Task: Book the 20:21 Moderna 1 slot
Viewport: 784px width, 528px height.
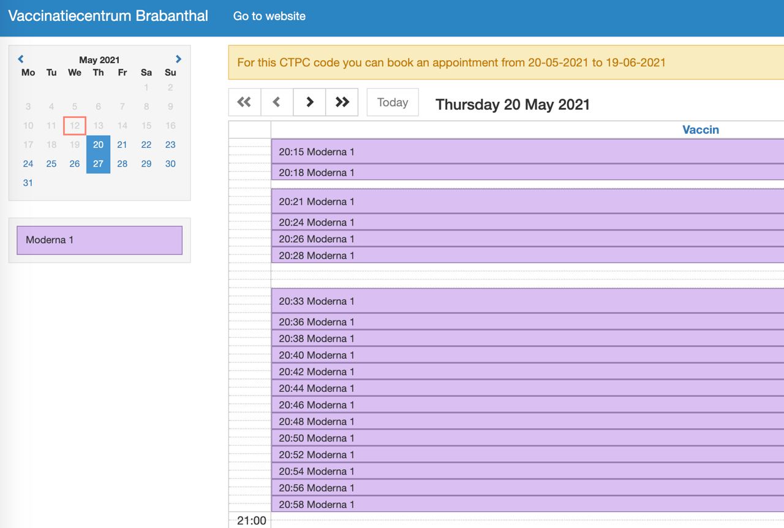Action: 527,201
